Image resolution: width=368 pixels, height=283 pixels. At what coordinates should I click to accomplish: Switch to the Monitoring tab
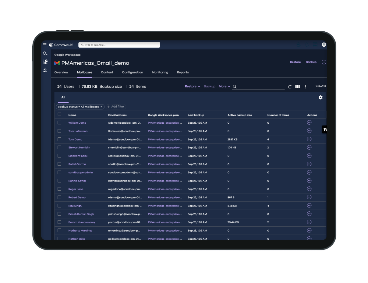click(x=160, y=73)
